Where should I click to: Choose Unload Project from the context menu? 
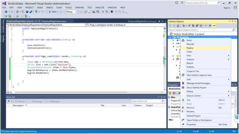[206, 116]
